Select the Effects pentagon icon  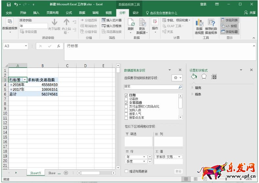pyautogui.click(x=204, y=77)
